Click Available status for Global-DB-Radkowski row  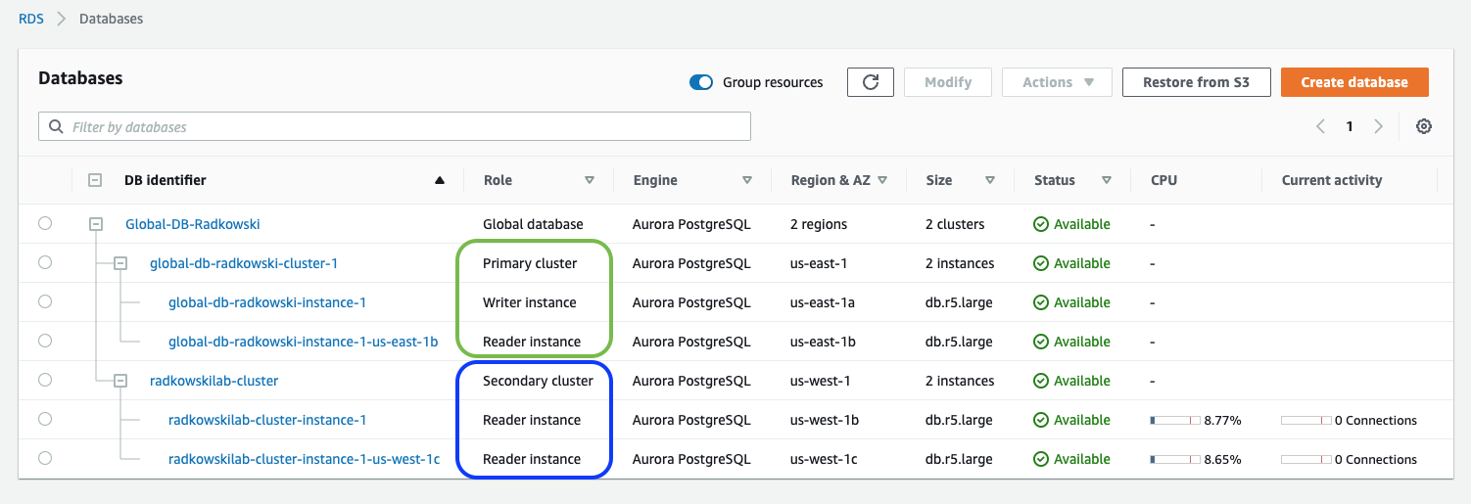[1072, 224]
